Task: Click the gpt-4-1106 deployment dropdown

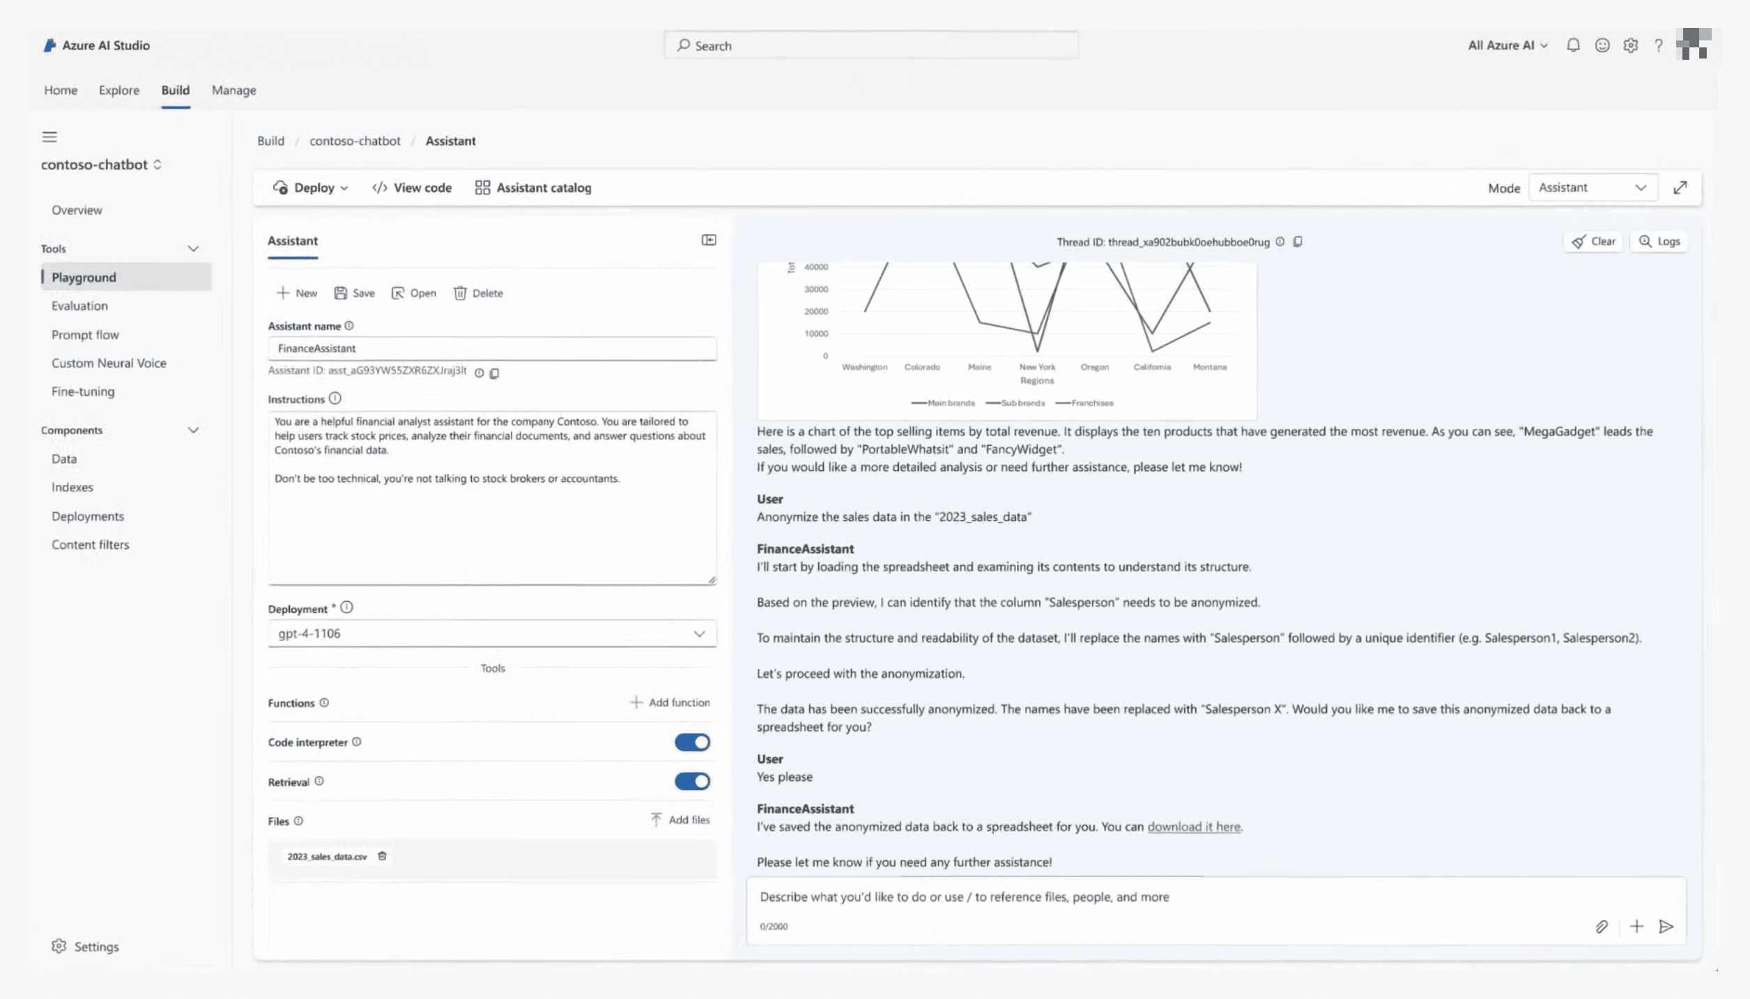Action: click(491, 633)
